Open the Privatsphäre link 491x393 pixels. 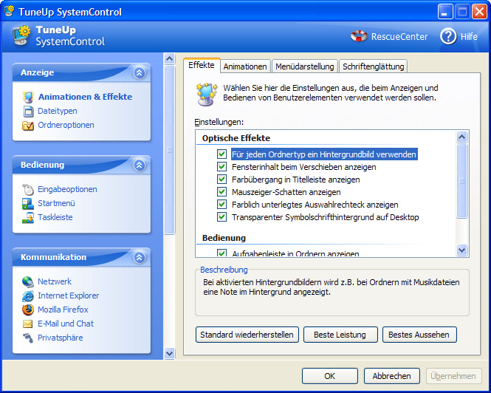coord(60,338)
